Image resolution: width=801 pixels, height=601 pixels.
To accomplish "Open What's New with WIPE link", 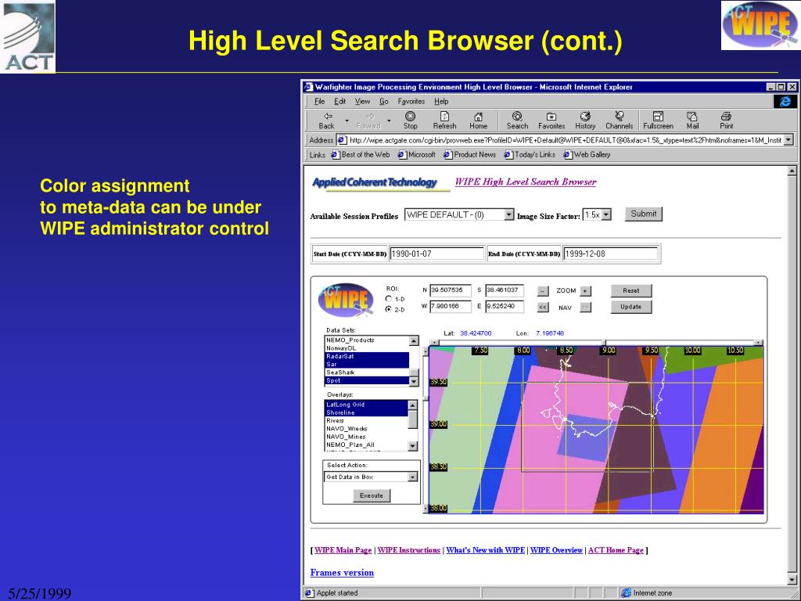I will coord(485,550).
